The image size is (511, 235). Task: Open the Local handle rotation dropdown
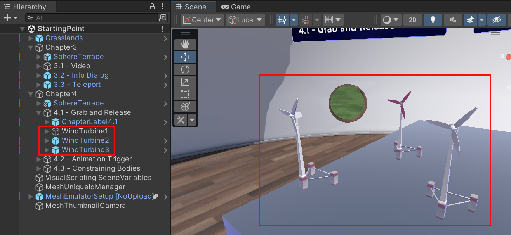(x=246, y=20)
